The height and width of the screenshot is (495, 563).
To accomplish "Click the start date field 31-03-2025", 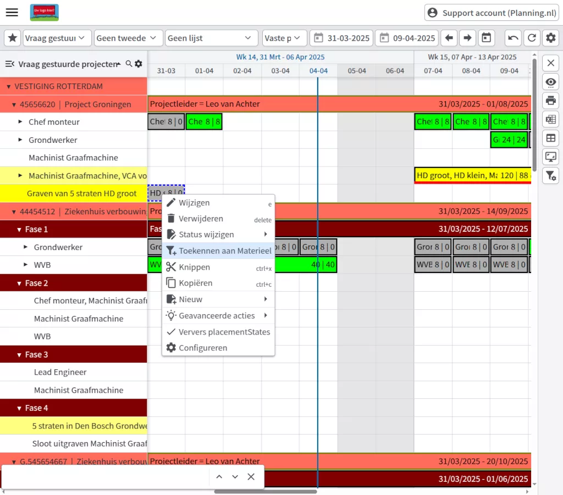I will 341,38.
